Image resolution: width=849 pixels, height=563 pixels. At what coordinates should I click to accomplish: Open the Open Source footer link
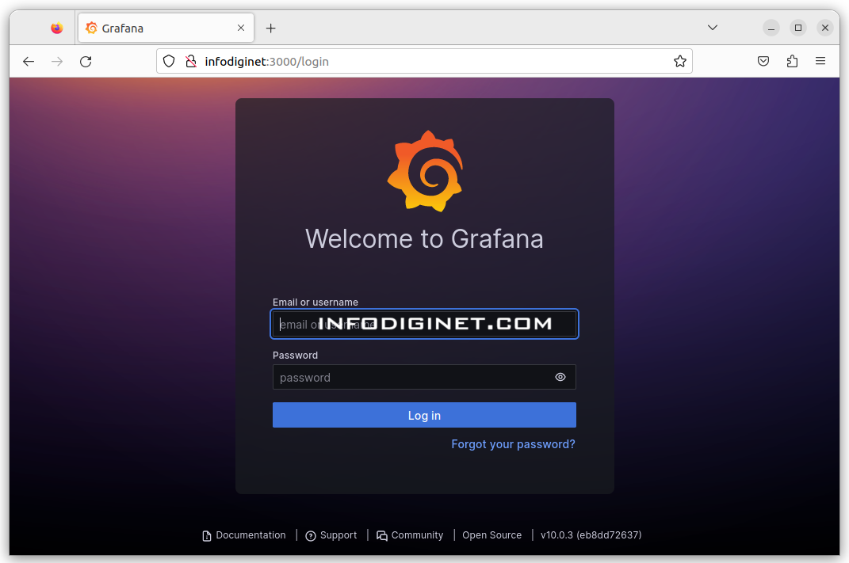tap(492, 535)
